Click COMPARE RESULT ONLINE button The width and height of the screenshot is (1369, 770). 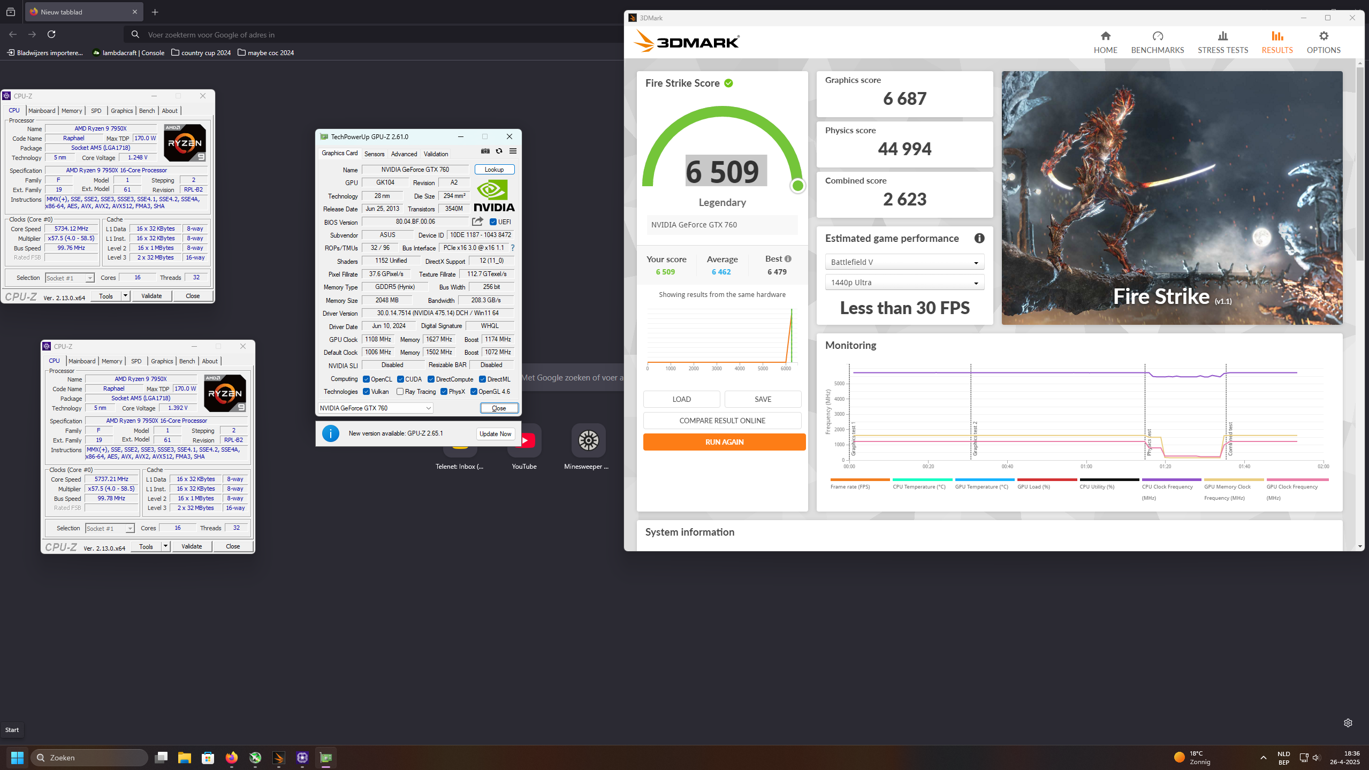point(722,421)
